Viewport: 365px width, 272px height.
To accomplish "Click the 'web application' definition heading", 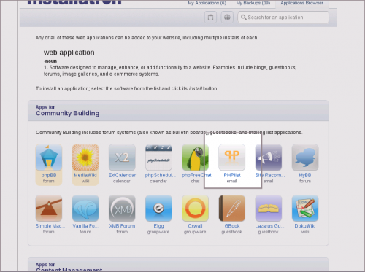I will coord(69,53).
